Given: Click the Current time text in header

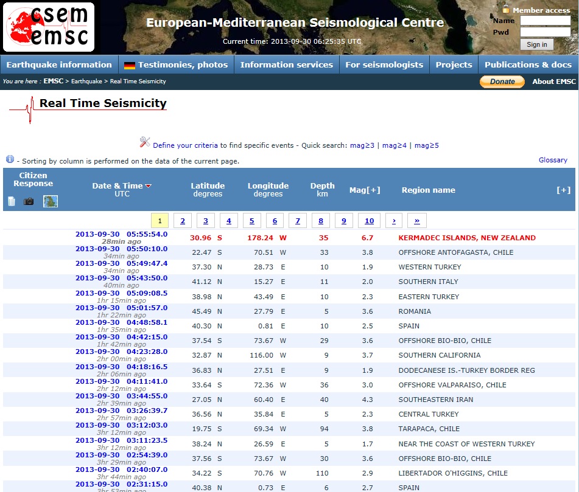Looking at the screenshot, I should (292, 41).
